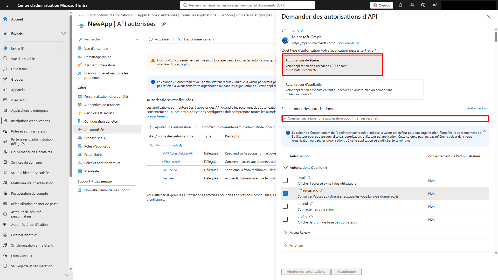This screenshot has height=280, width=498.
Task: Click the permission filter search field
Action: pyautogui.click(x=385, y=118)
